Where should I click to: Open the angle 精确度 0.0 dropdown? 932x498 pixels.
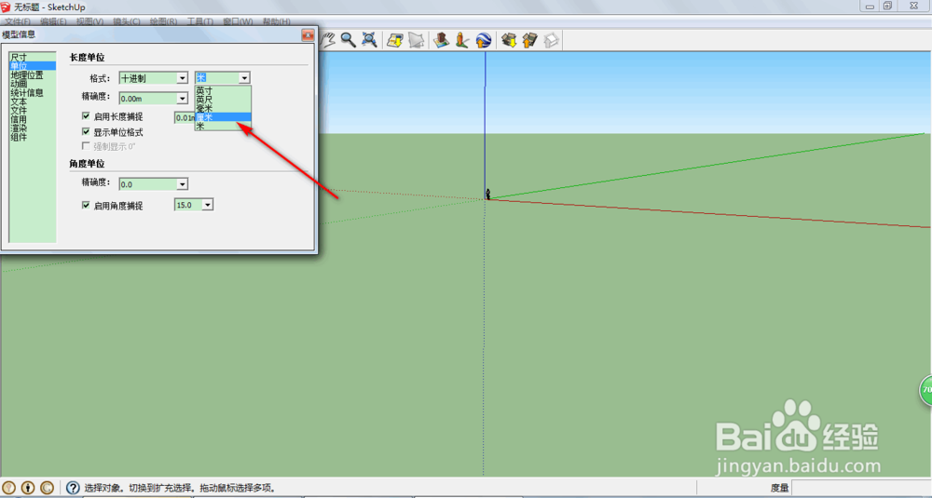point(154,184)
